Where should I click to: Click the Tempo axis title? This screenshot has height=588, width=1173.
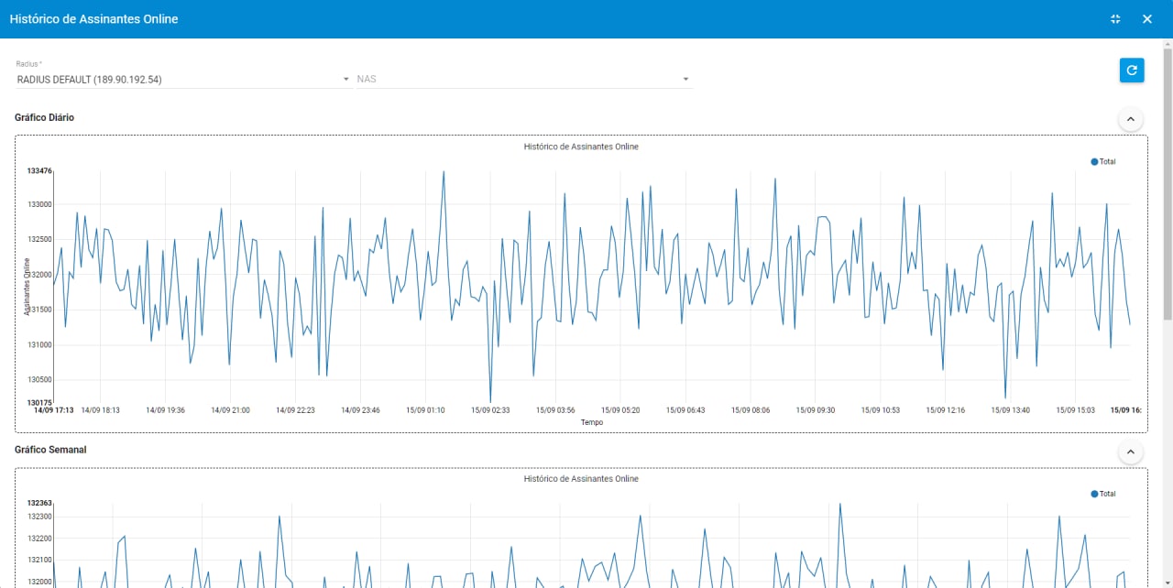coord(592,422)
